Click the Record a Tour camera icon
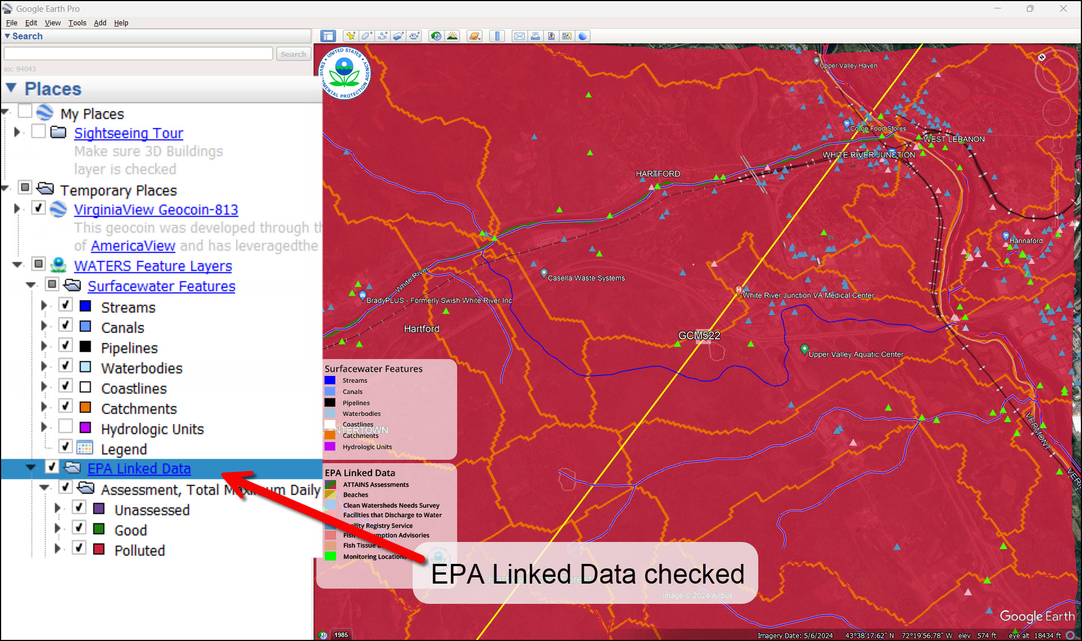This screenshot has width=1082, height=641. [414, 36]
